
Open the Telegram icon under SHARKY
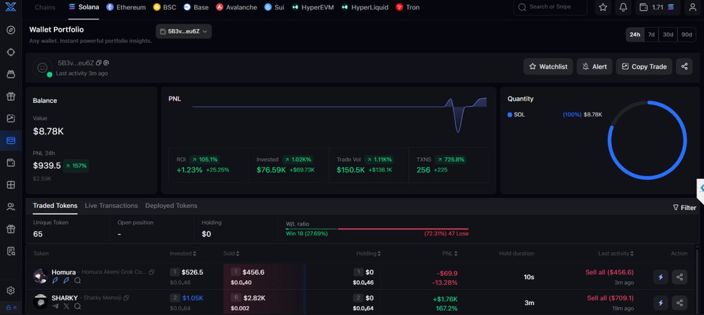(56, 306)
